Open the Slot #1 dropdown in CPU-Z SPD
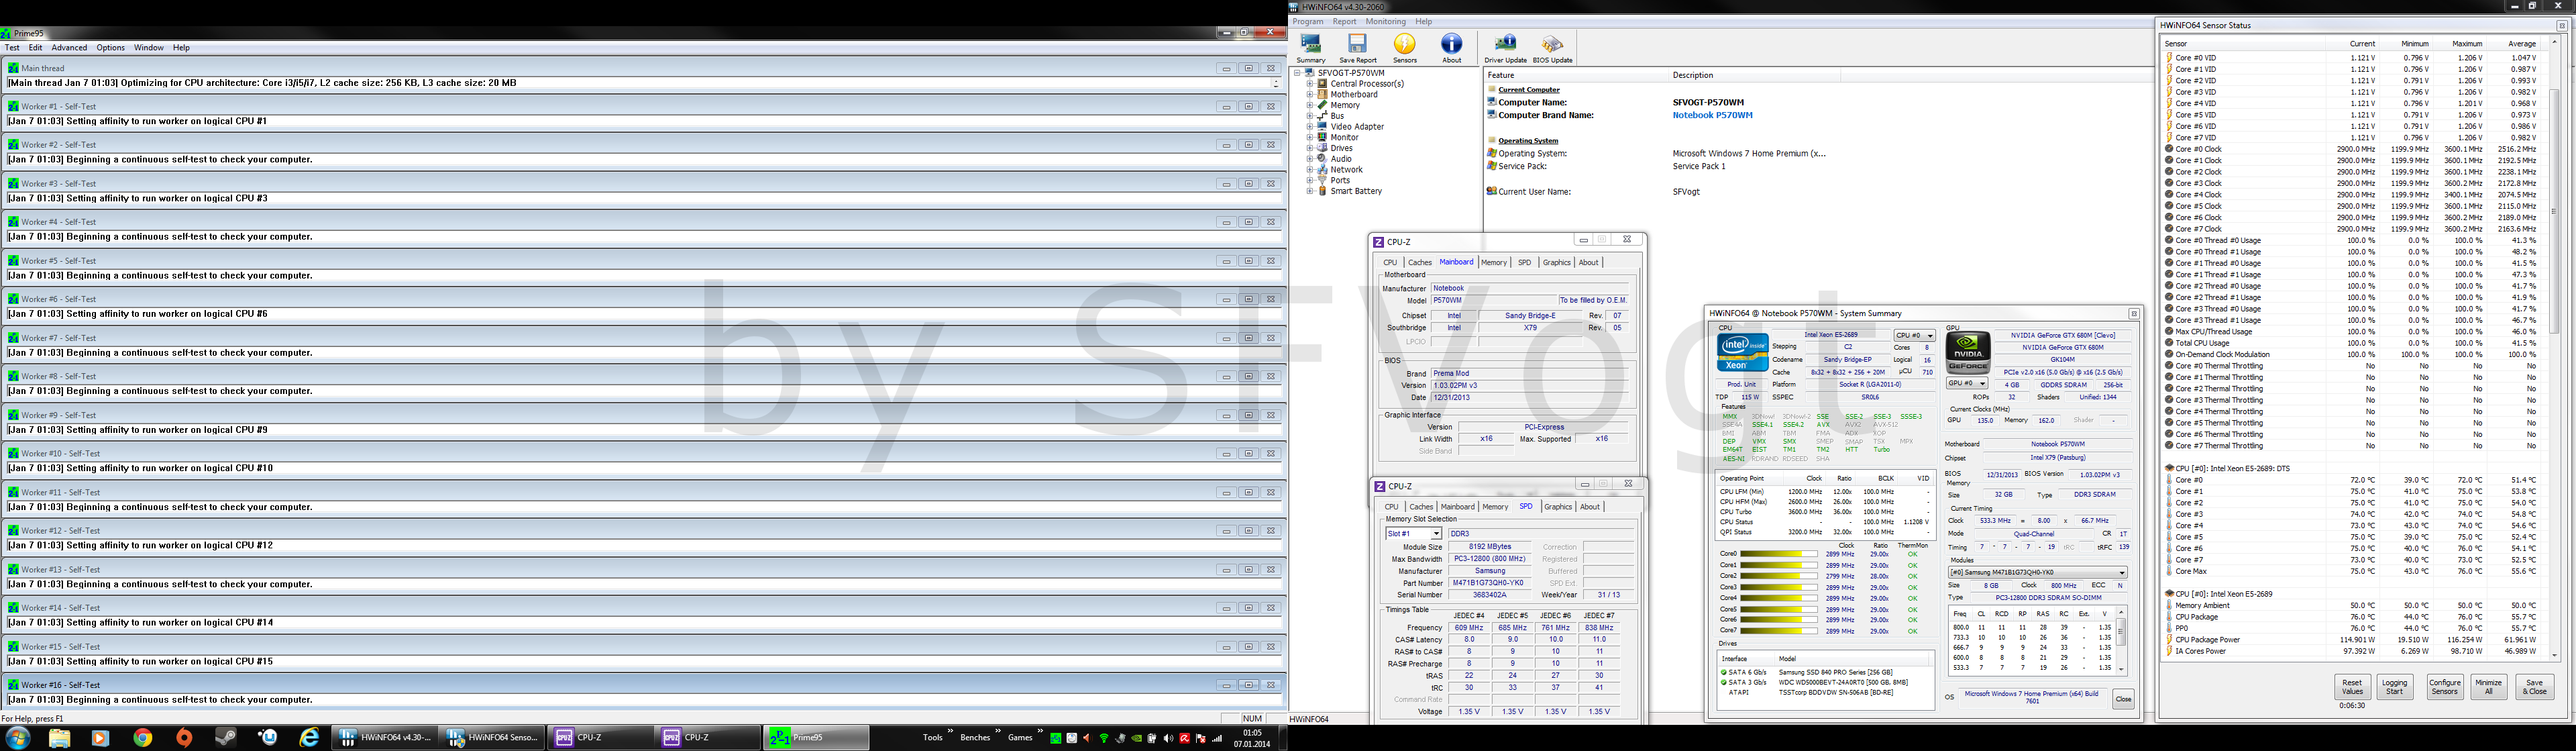2576x751 pixels. [1413, 534]
